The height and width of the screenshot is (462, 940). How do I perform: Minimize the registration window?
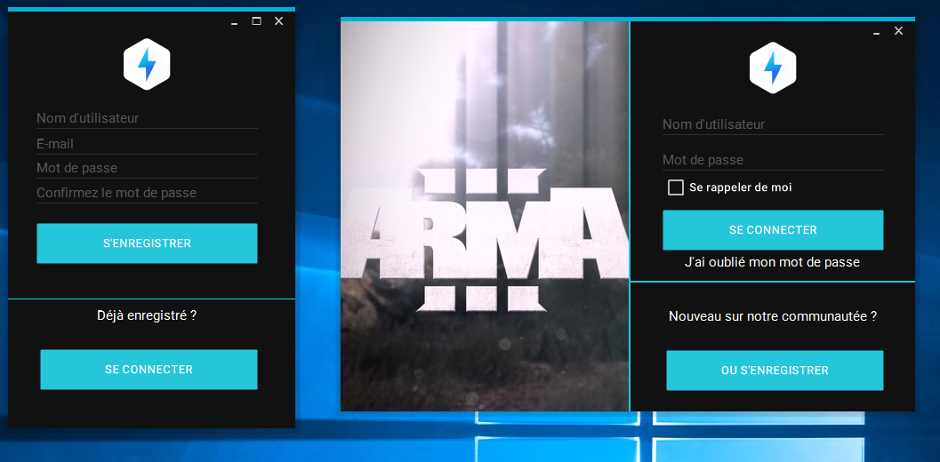pos(235,21)
